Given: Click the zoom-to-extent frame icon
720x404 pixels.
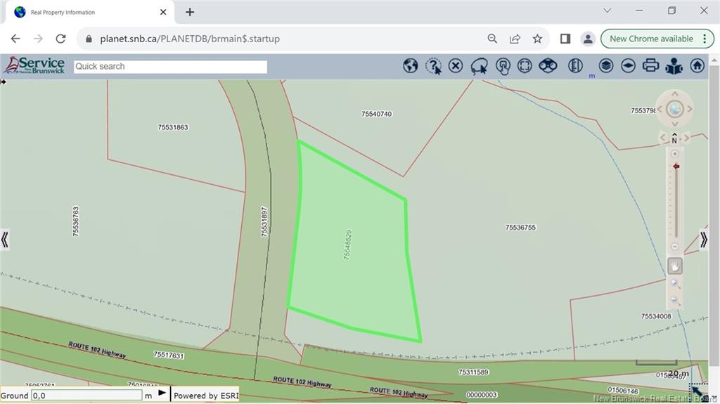Looking at the screenshot, I should (525, 66).
